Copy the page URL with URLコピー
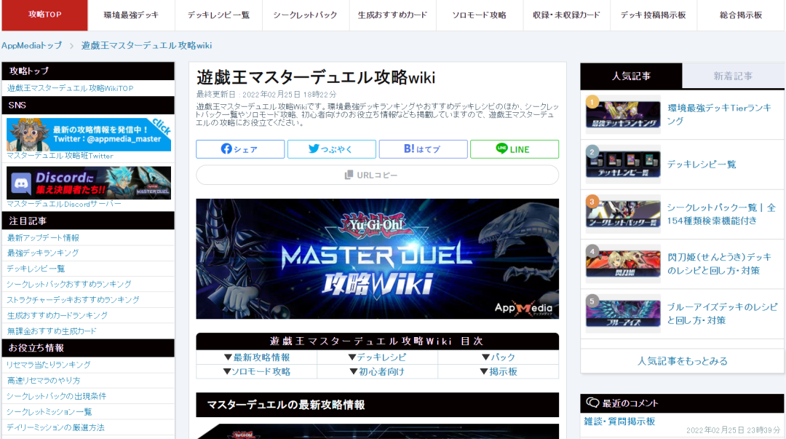Screen dimensions: 786x439 [x=378, y=175]
